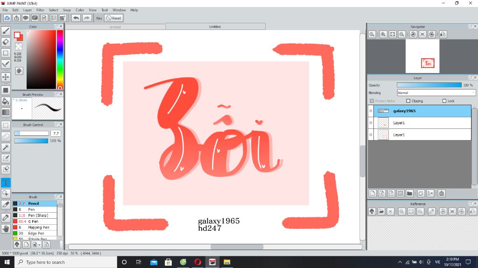
Task: Select the galaxy1965 layer
Action: click(x=420, y=111)
